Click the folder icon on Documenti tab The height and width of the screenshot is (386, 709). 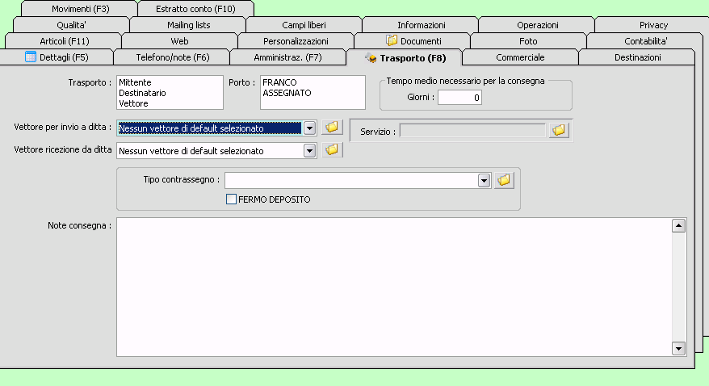(392, 40)
